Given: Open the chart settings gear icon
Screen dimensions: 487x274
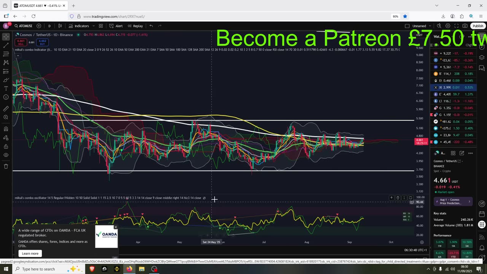Looking at the screenshot, I should [448, 26].
